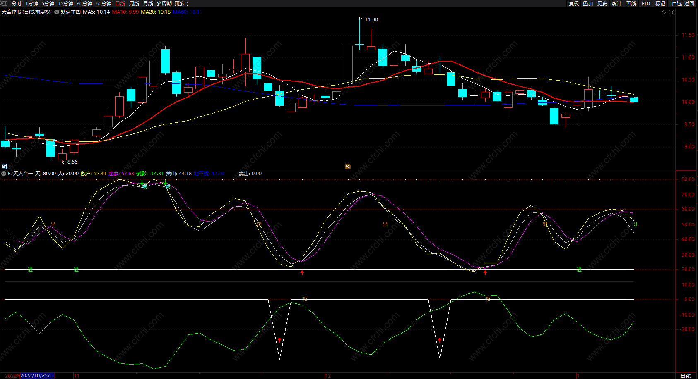Click the 财 marker at chart bottom-left
This screenshot has width=698, height=379.
(5, 167)
